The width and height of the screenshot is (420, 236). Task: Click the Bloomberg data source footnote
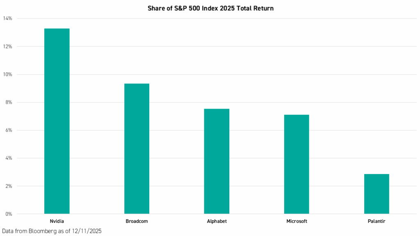pos(52,231)
